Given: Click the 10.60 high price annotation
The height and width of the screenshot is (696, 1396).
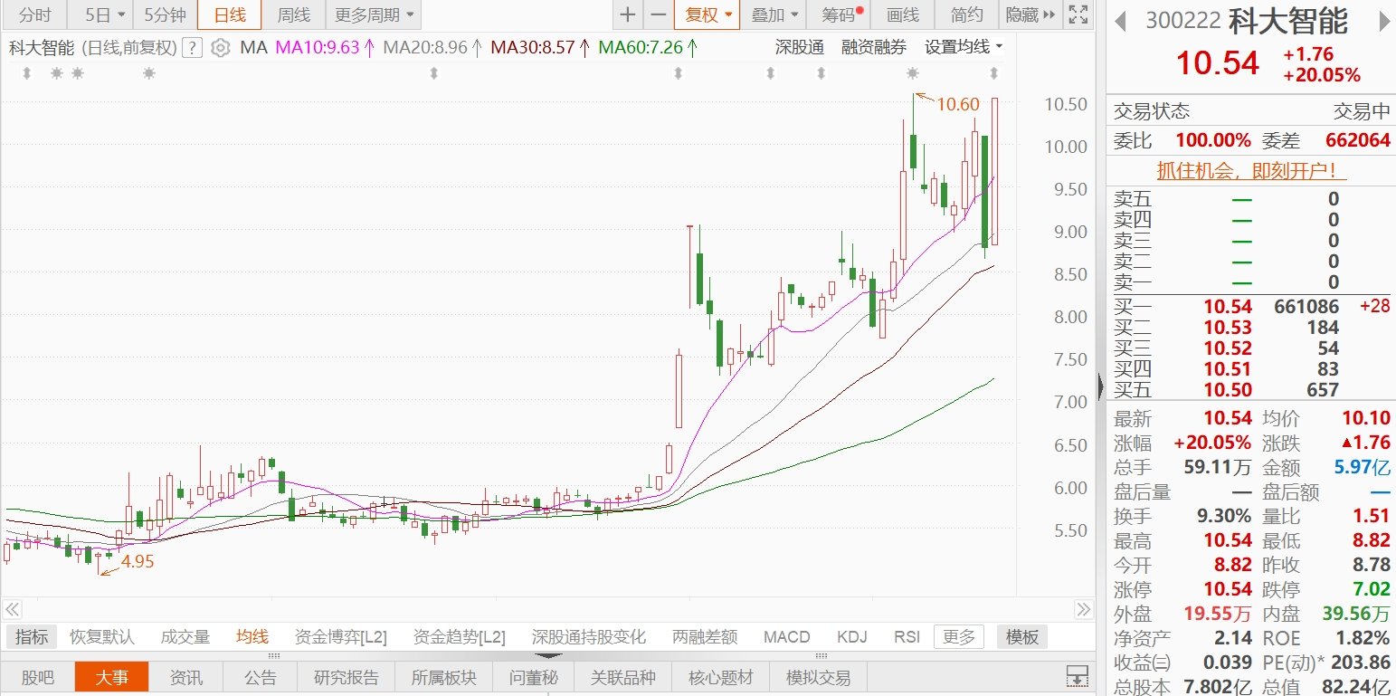Looking at the screenshot, I should (957, 105).
